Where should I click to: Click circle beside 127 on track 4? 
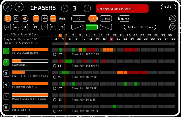55,88
